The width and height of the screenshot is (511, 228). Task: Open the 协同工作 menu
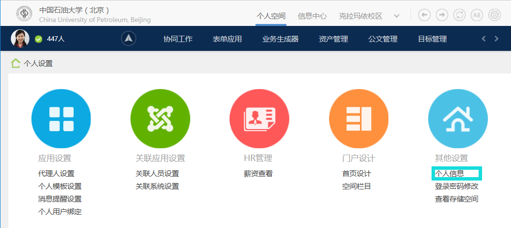178,39
